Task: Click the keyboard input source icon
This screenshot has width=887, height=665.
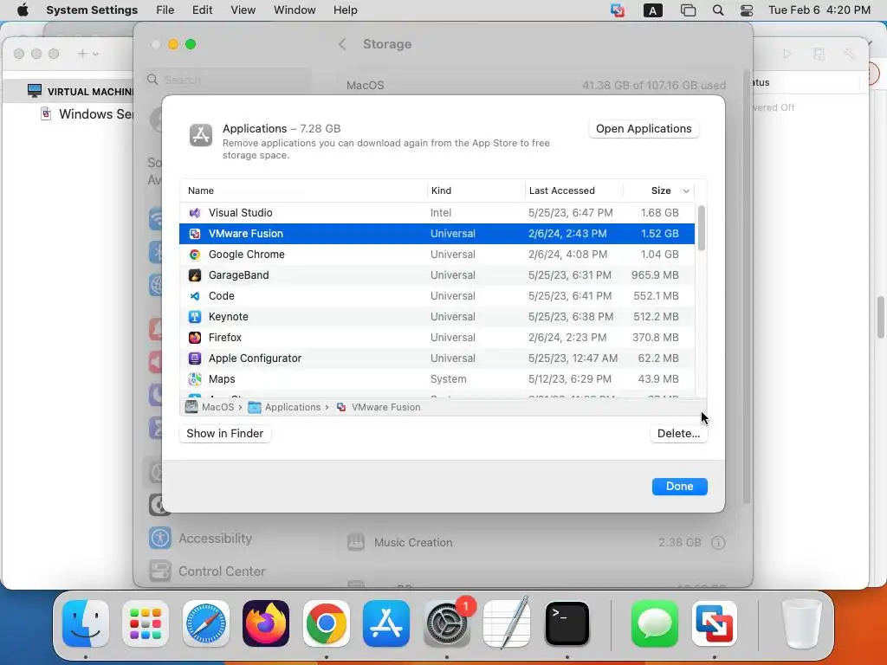Action: pyautogui.click(x=653, y=10)
